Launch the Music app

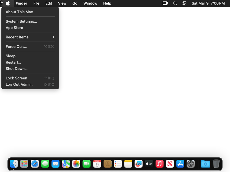tap(160, 164)
